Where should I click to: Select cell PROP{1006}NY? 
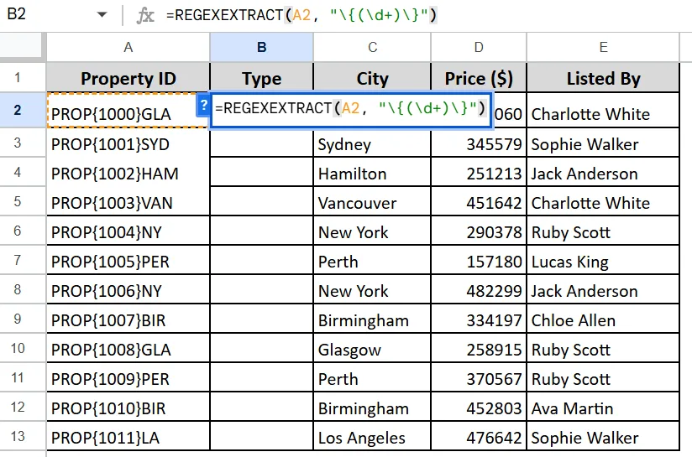point(128,289)
